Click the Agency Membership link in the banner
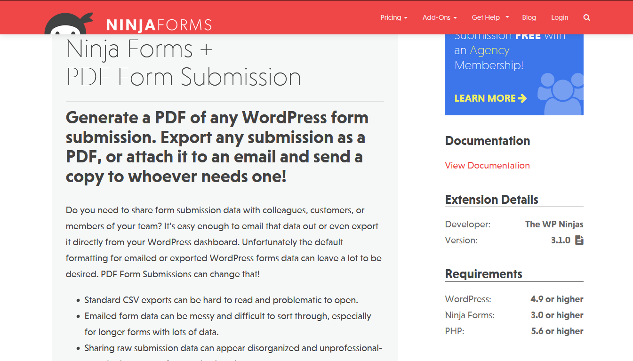 click(489, 57)
